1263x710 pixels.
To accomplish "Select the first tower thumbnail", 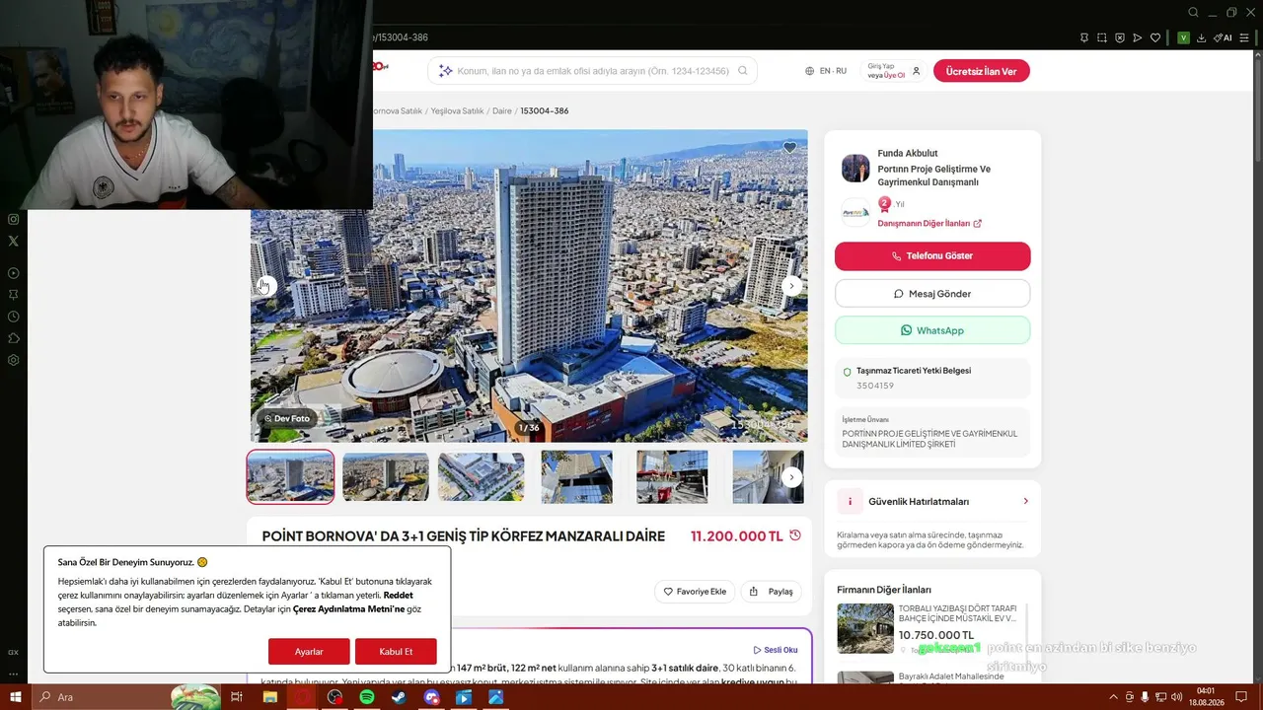I will 290,477.
